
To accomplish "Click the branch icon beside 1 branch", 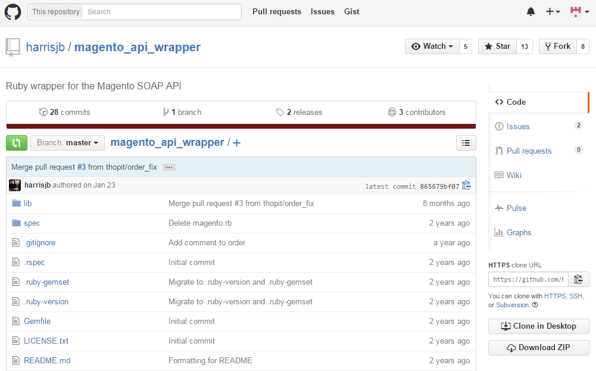I will [166, 112].
